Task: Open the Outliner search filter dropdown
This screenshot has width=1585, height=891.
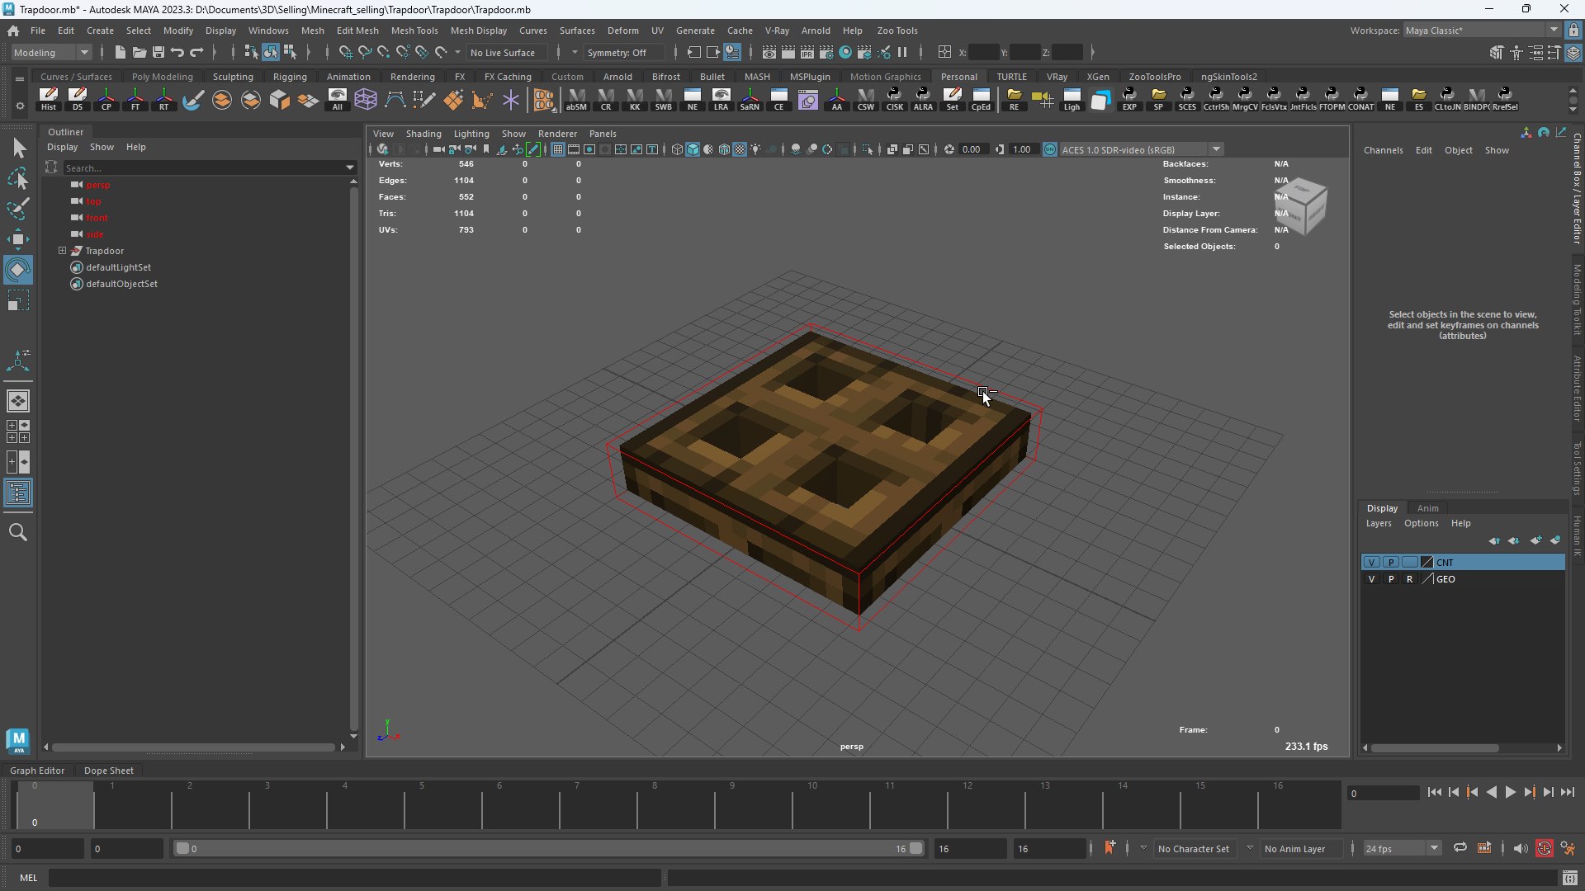Action: coord(350,167)
